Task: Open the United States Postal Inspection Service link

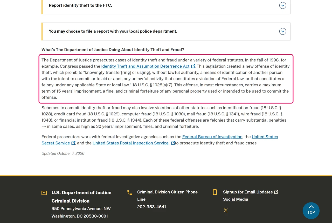Action: point(130,143)
